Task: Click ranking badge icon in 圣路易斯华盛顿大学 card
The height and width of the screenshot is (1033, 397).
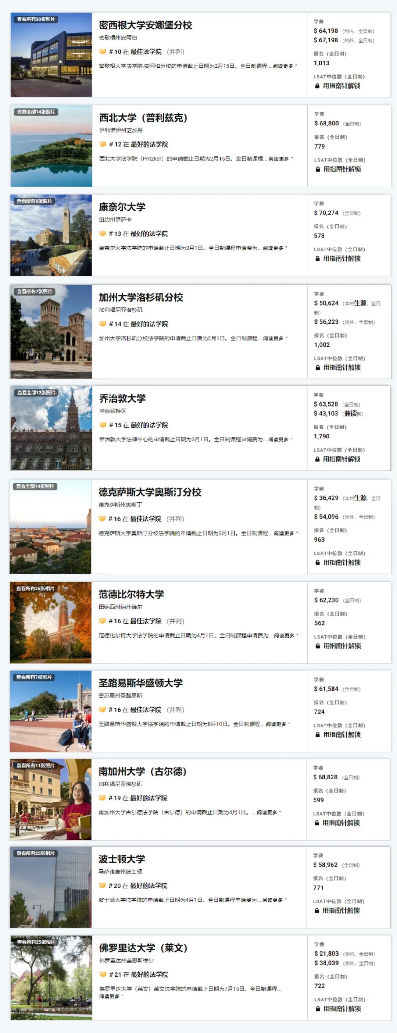Action: pos(102,710)
